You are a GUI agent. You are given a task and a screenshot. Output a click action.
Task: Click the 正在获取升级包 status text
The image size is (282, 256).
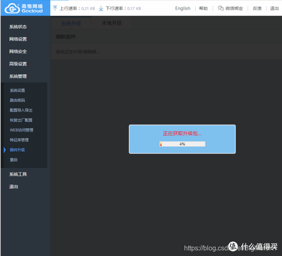pos(182,133)
